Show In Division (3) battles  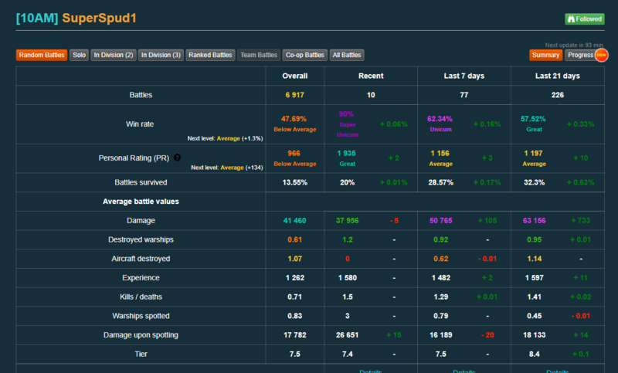(161, 55)
